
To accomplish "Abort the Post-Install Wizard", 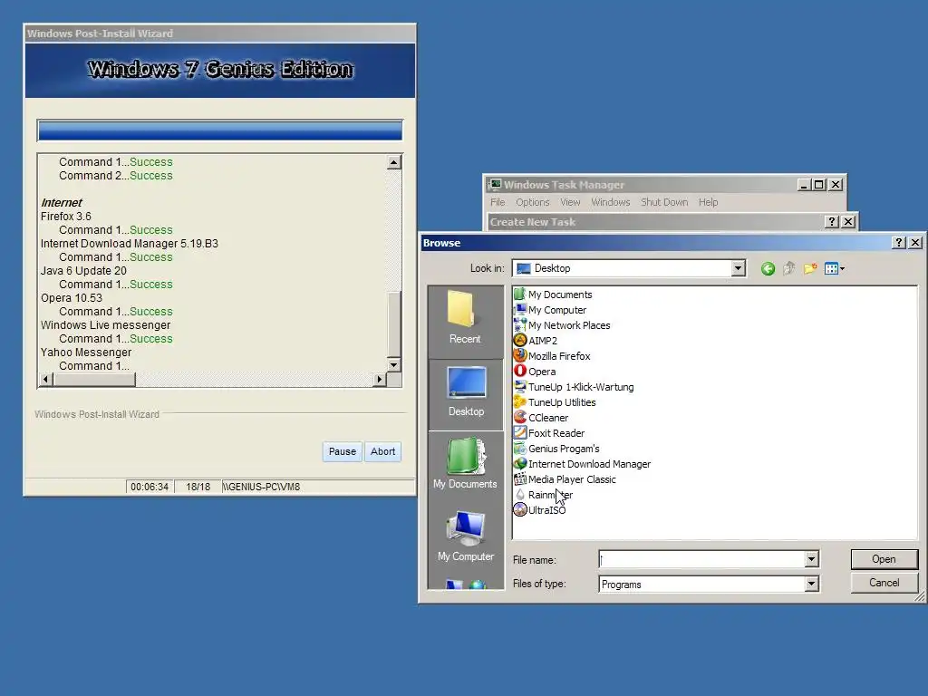I will 382,451.
